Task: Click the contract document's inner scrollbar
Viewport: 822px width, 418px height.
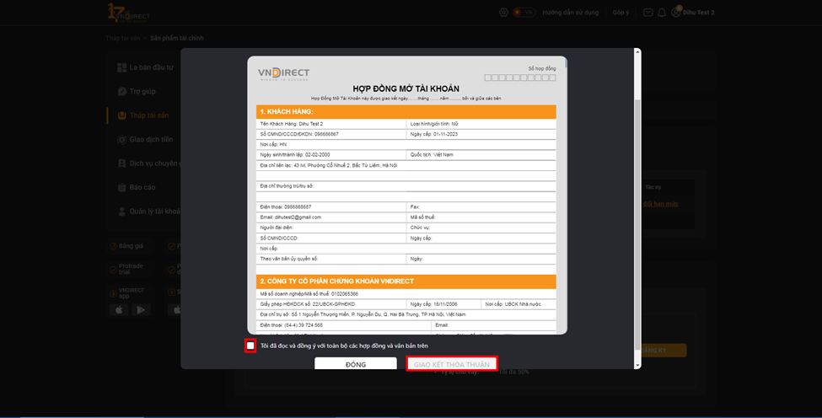Action: (566, 63)
